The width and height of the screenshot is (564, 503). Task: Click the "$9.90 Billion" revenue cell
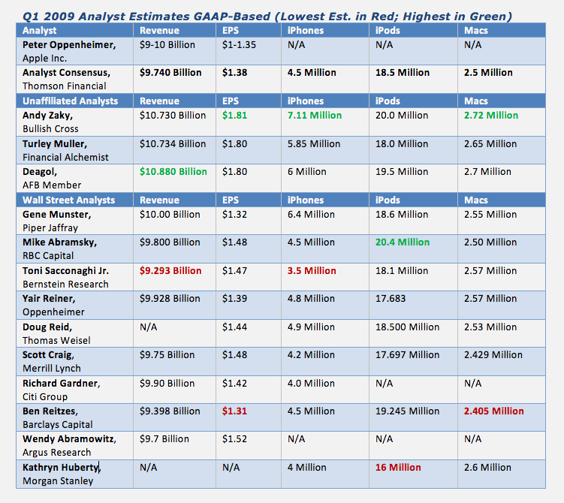click(167, 384)
